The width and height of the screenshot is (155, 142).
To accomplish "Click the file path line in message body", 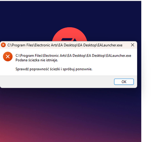I will [x=73, y=55].
